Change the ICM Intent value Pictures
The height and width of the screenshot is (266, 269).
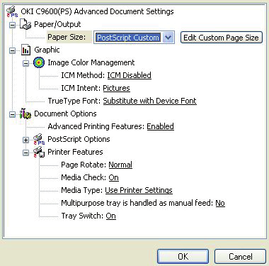coord(116,88)
